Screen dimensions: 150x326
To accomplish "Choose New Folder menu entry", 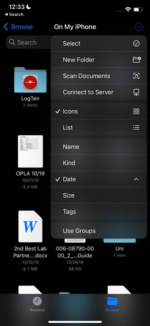I will [x=99, y=60].
